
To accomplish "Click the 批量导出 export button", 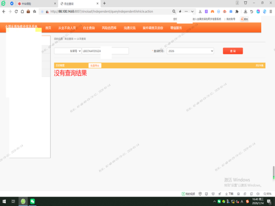I will click(95, 66).
